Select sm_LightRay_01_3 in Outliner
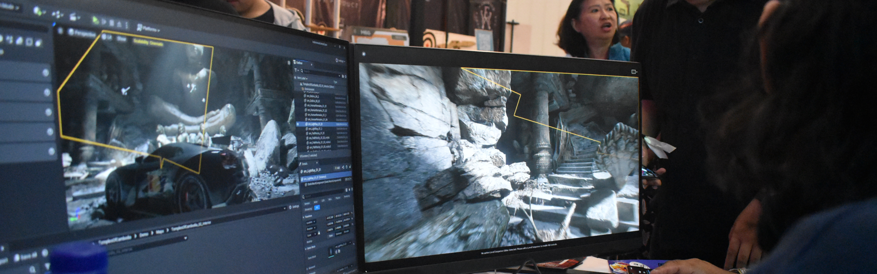The width and height of the screenshot is (877, 274). (315, 129)
